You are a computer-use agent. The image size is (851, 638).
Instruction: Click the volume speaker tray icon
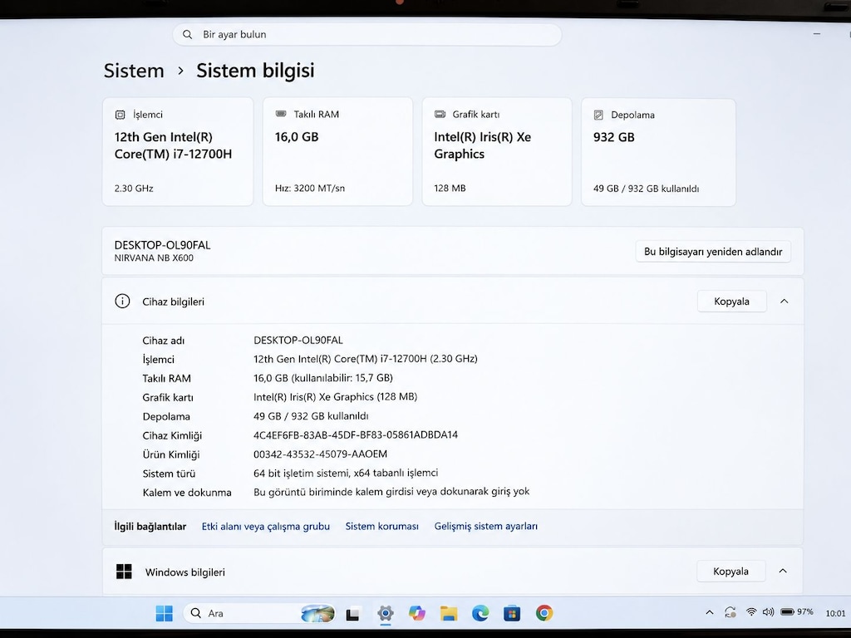768,612
